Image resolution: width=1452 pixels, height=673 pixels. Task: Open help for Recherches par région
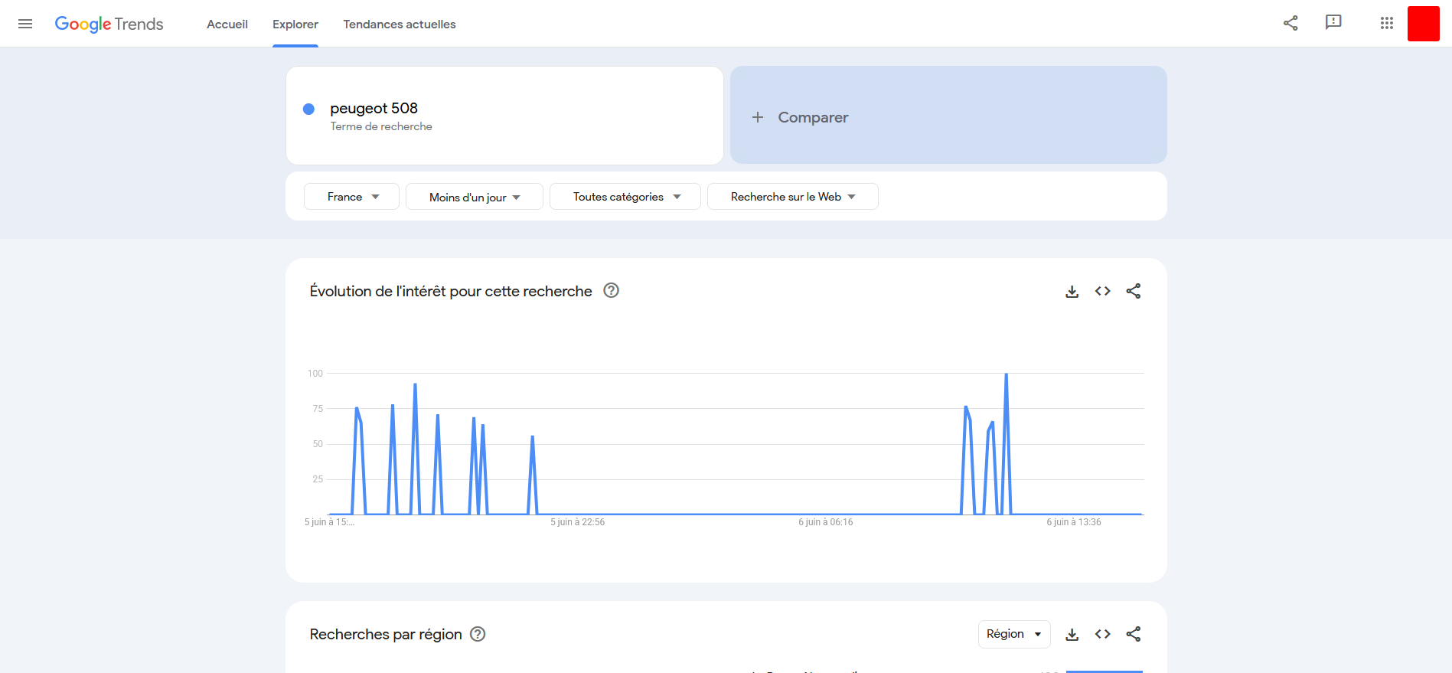478,634
